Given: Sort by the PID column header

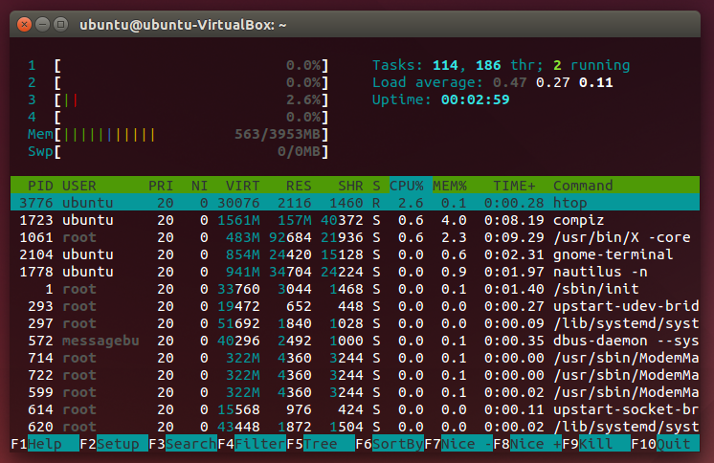Looking at the screenshot, I should [40, 186].
